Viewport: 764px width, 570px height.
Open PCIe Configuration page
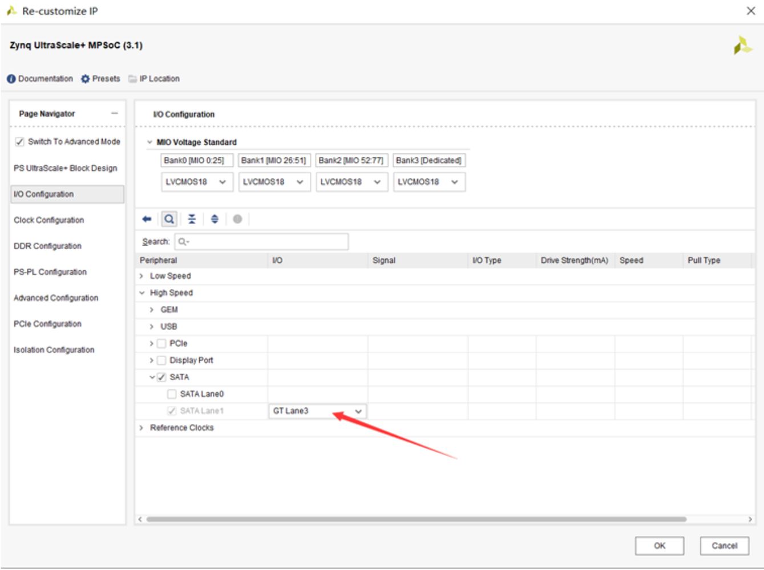47,324
